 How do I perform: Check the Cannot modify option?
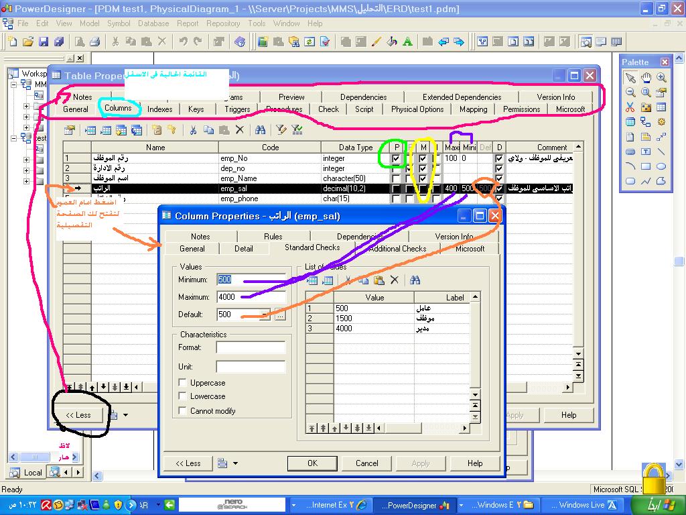click(x=182, y=411)
